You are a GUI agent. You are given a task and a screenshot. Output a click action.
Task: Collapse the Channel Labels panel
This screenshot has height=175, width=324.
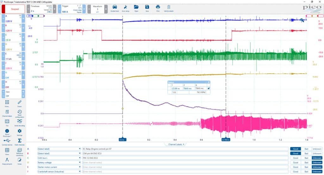coord(176,144)
